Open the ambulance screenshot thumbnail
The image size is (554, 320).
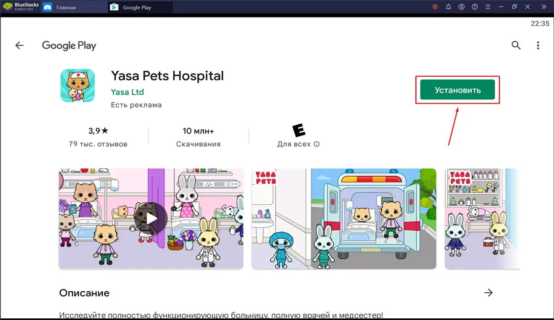tap(344, 219)
